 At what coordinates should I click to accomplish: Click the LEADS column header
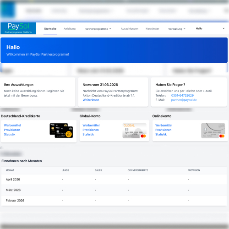[65, 170]
